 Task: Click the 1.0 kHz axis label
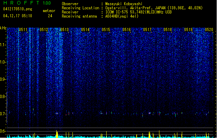[x=3, y=62]
